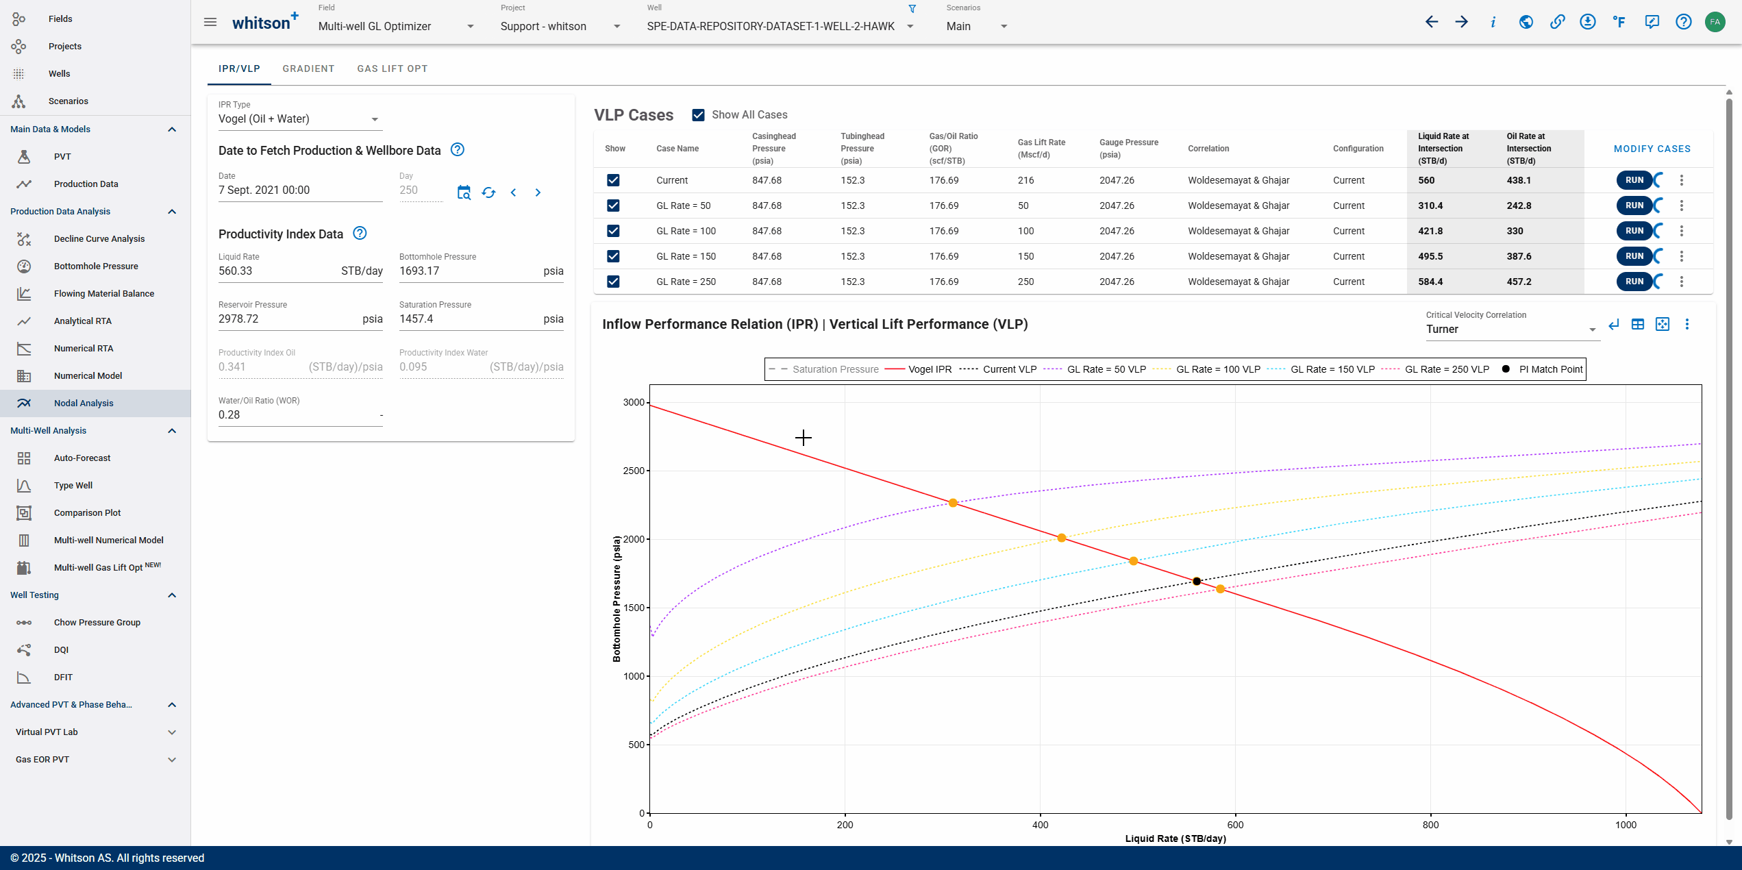The width and height of the screenshot is (1742, 870).
Task: Toggle PI Match Point legend entry
Action: tap(1541, 369)
